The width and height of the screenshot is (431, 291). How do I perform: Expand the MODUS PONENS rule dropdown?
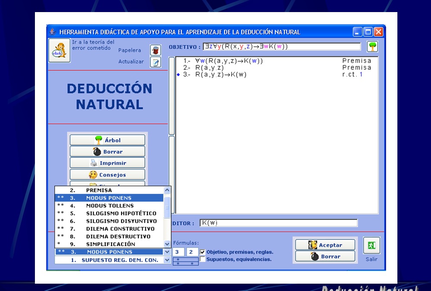click(167, 252)
